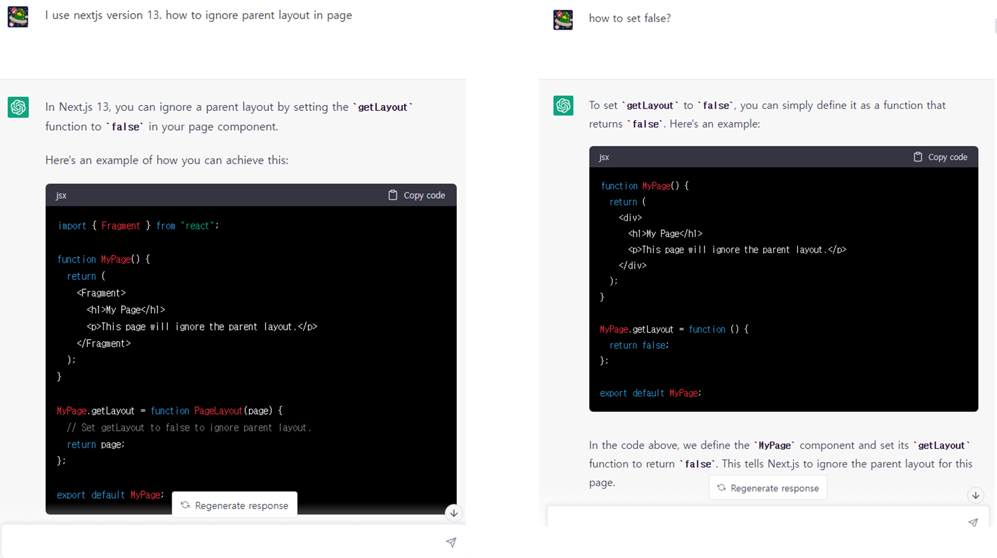Copy code in the right jsx block

click(x=940, y=157)
